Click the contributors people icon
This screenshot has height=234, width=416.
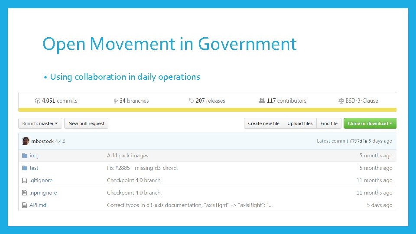[262, 101]
